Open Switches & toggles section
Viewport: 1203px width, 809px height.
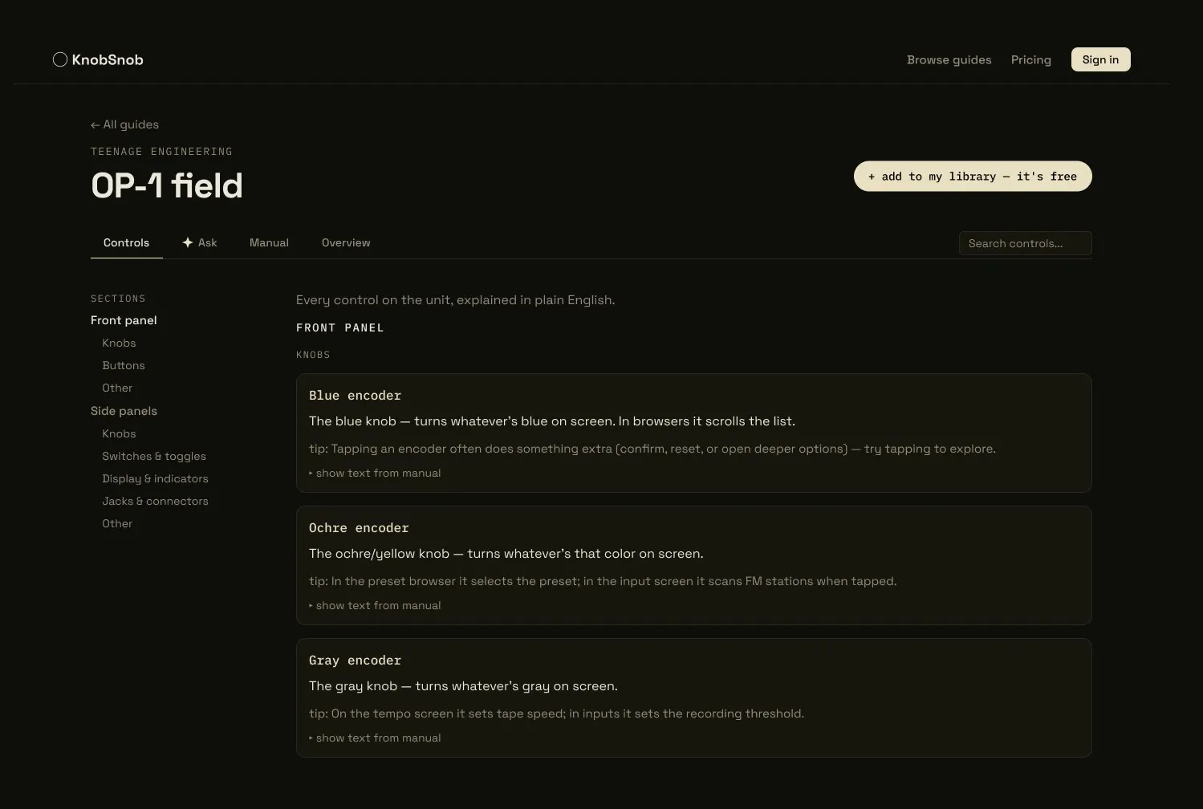coord(154,456)
